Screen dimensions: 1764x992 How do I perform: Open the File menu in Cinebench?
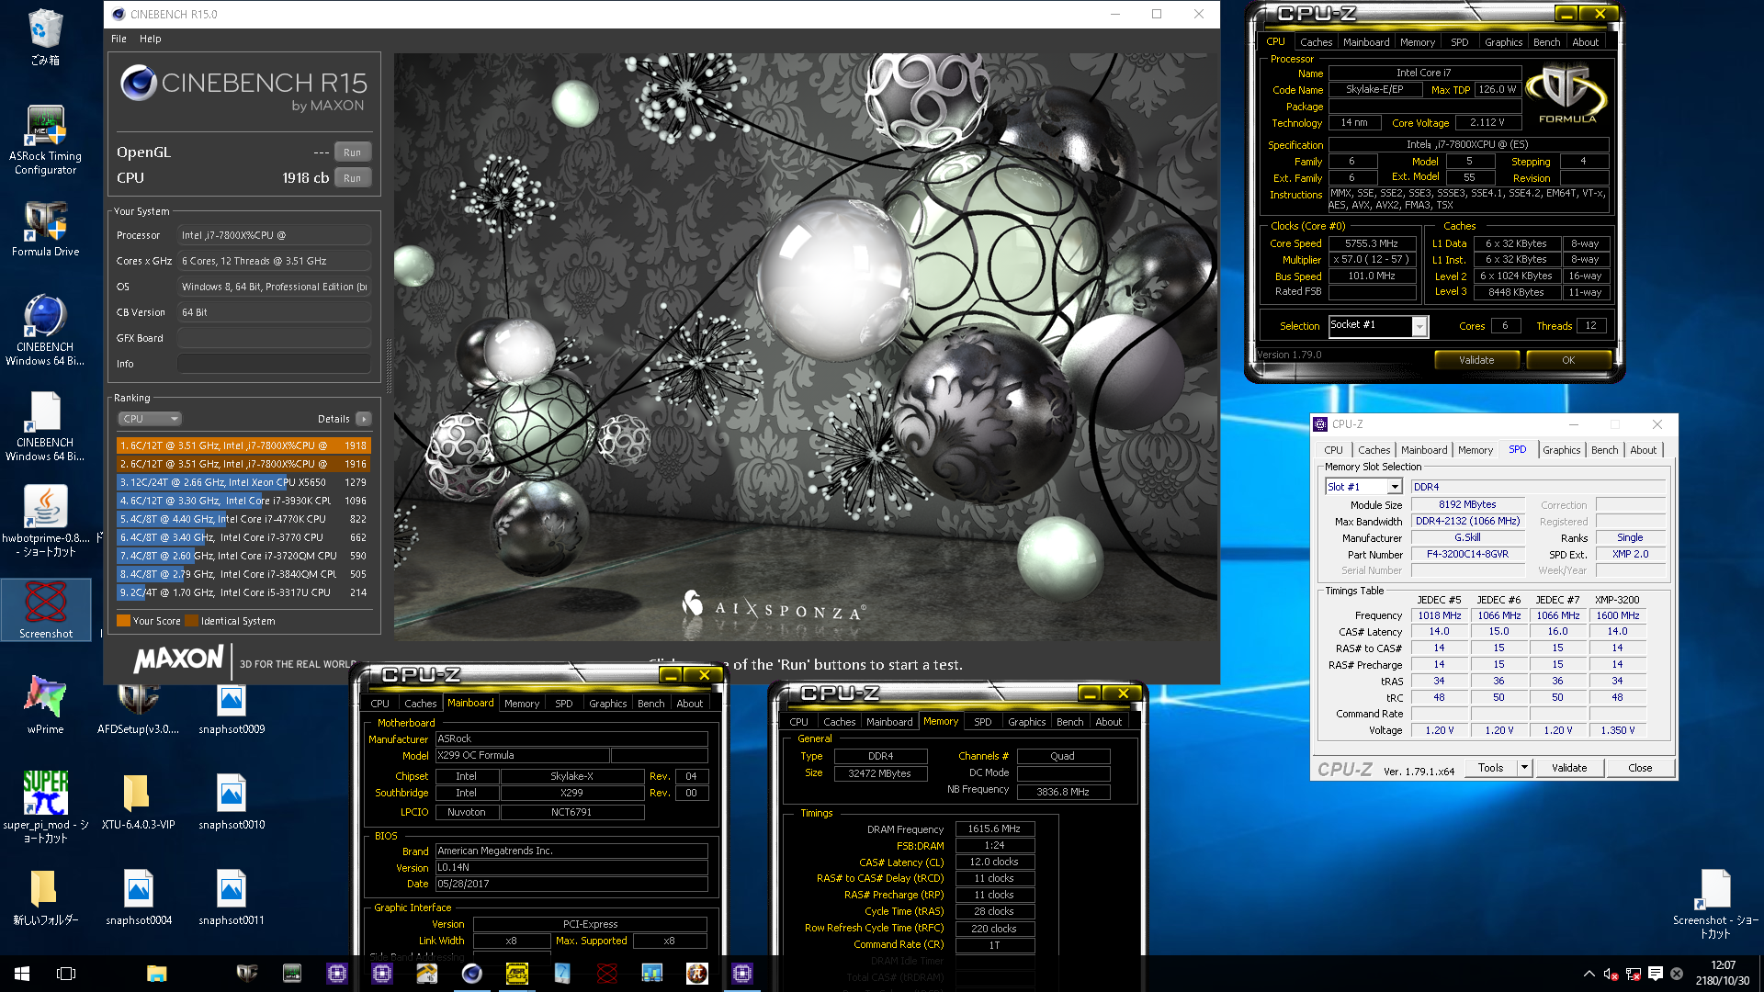[119, 39]
